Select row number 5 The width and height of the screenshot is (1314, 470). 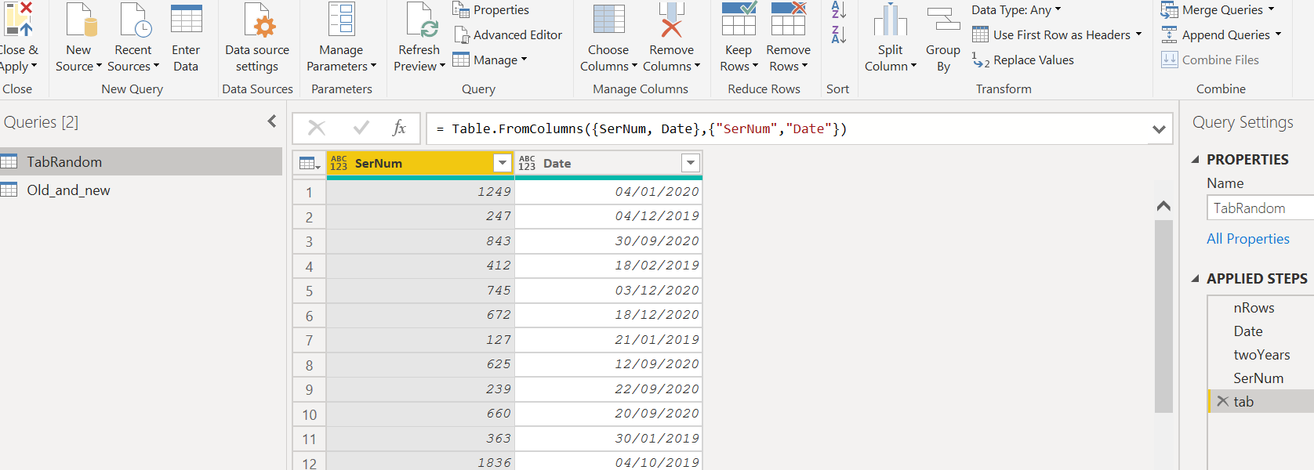pyautogui.click(x=310, y=291)
